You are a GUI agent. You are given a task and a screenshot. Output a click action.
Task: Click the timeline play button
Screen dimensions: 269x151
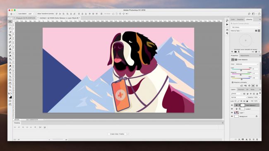click(23, 127)
